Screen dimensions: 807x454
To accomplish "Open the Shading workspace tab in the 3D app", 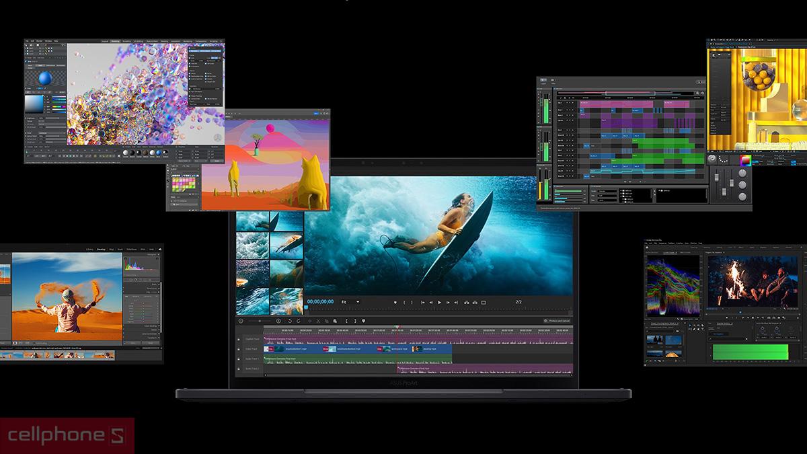I will [x=165, y=41].
